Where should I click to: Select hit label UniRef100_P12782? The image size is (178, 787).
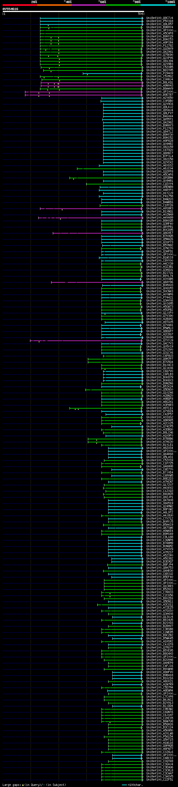[159, 46]
